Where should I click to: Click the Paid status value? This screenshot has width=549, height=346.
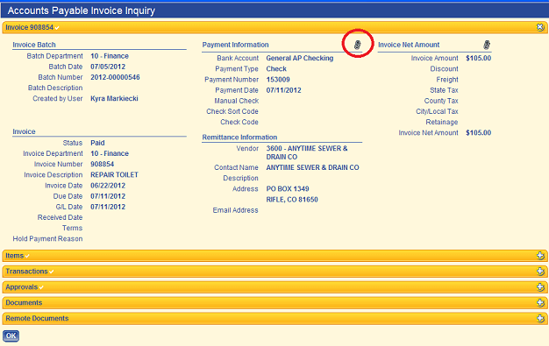point(97,143)
